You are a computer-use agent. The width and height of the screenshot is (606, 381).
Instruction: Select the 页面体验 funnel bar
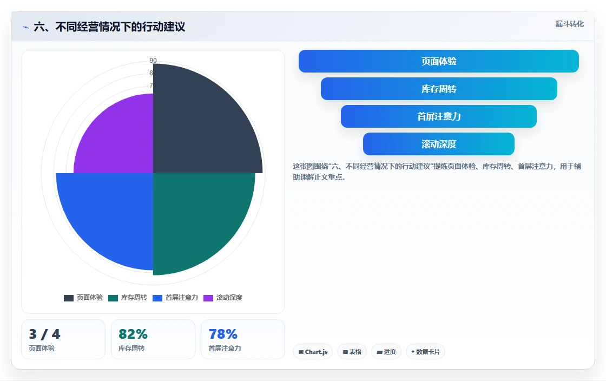[439, 61]
